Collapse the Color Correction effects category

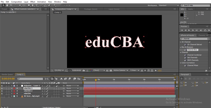click(181, 63)
